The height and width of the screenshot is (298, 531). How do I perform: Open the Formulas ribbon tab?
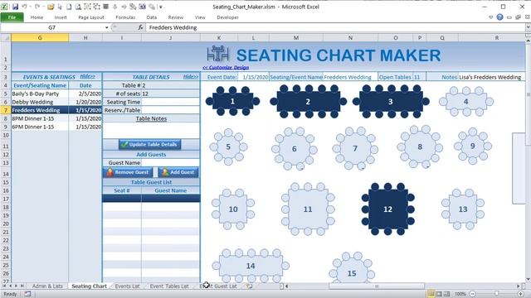(x=125, y=17)
